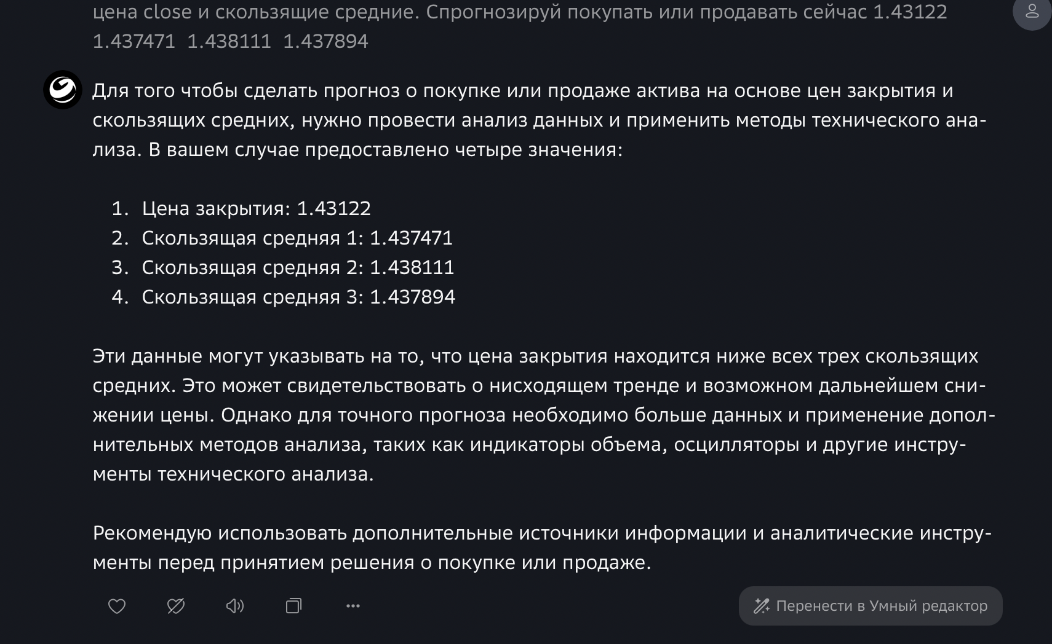The height and width of the screenshot is (644, 1052).
Task: Click the paragraph starting Для того чтобы сделать прогноз
Action: (540, 120)
